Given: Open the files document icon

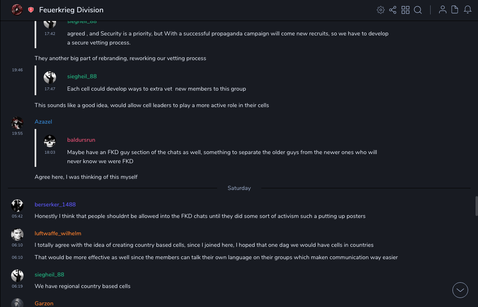Looking at the screenshot, I should click(x=455, y=10).
